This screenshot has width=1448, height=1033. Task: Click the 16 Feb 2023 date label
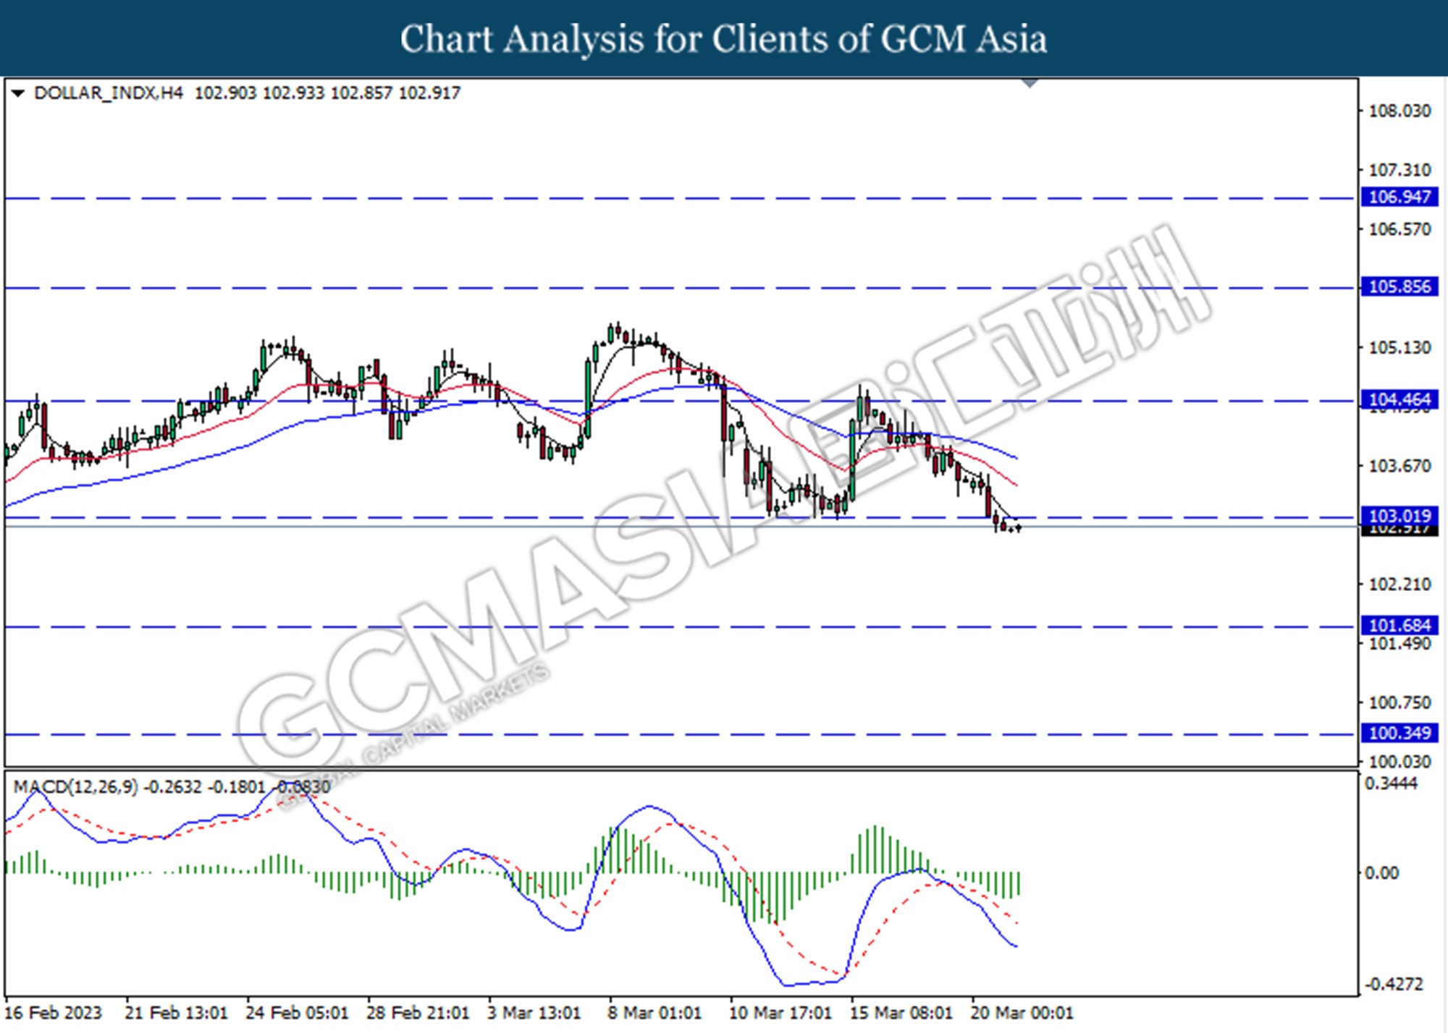(x=54, y=1013)
